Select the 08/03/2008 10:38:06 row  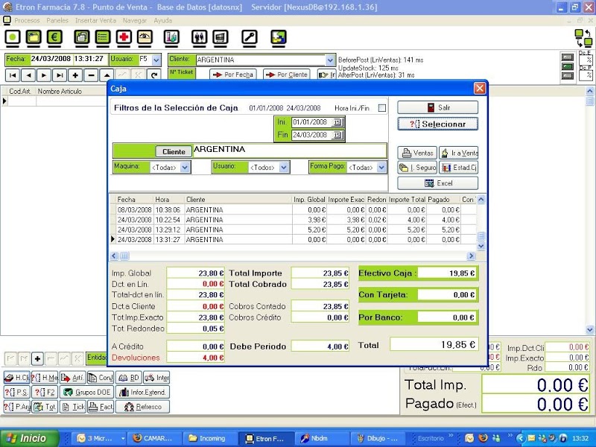click(x=293, y=210)
